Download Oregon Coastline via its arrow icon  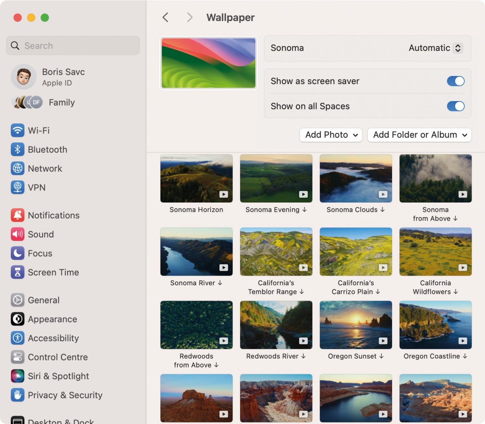click(x=465, y=356)
